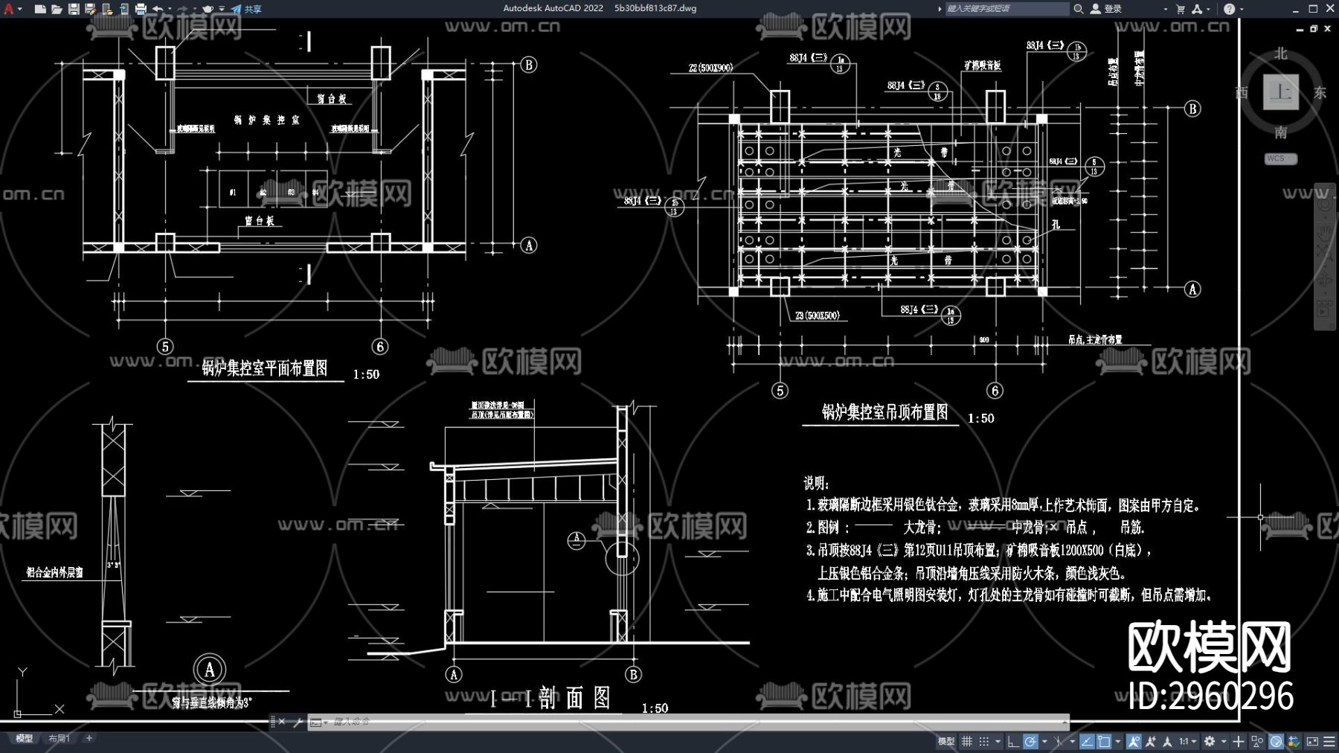This screenshot has height=753, width=1339.
Task: Open a new drawing with the New icon
Action: 41,9
